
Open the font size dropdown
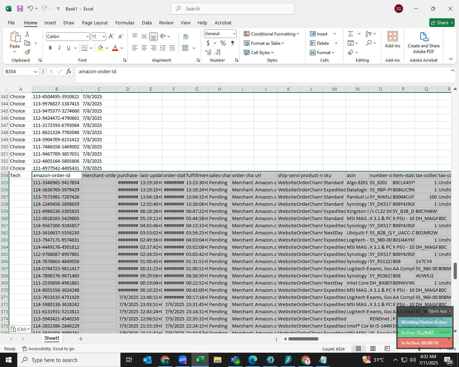click(x=104, y=37)
